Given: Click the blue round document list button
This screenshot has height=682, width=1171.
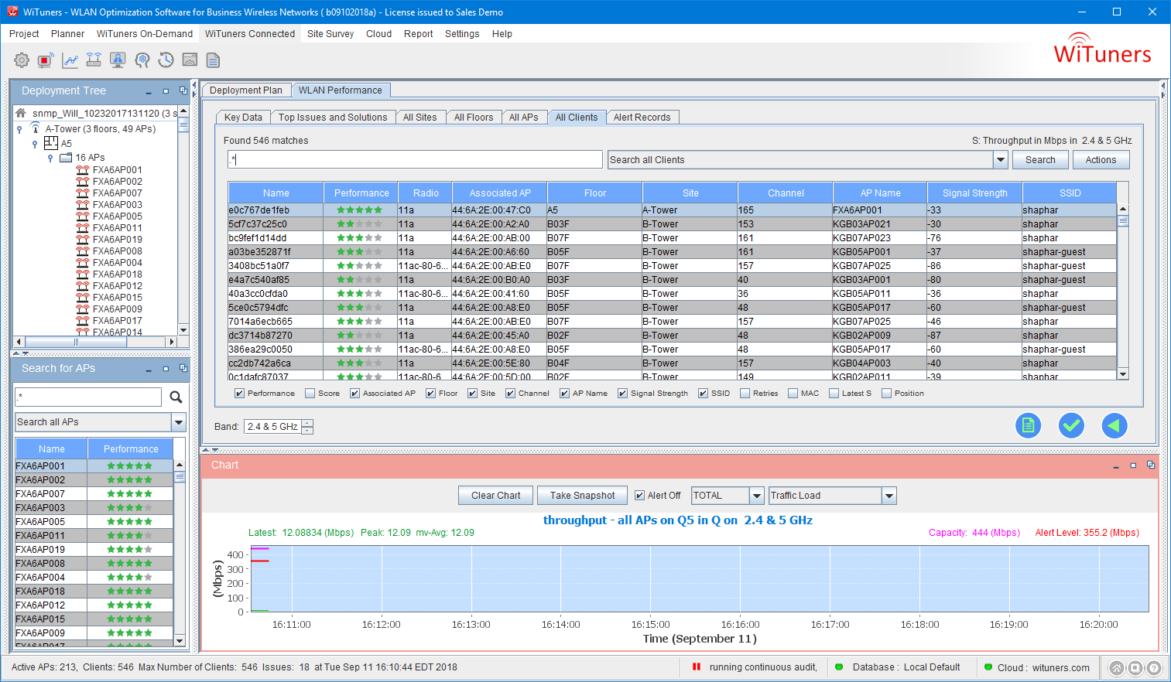Looking at the screenshot, I should tap(1028, 425).
